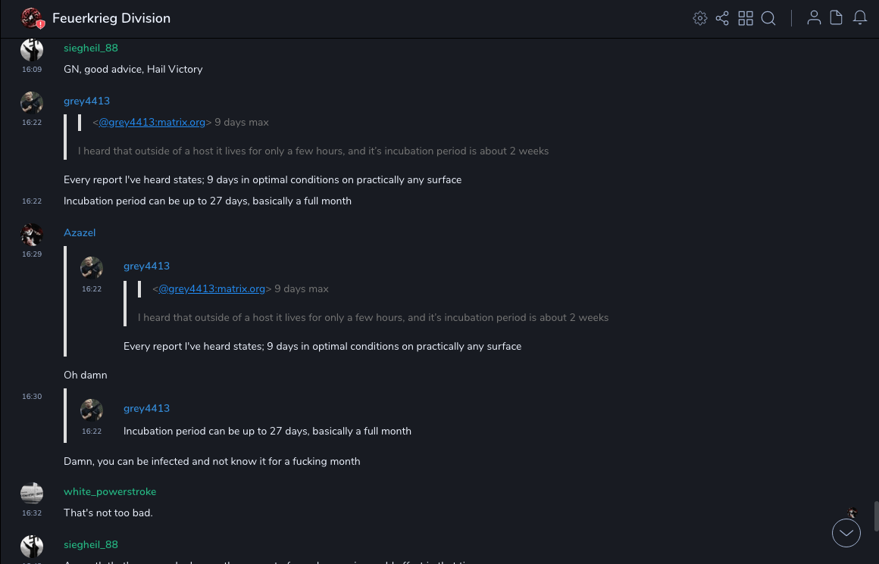Viewport: 879px width, 564px height.
Task: Click quoted grey4413 name above 'Incubation period' reply
Action: click(x=146, y=408)
